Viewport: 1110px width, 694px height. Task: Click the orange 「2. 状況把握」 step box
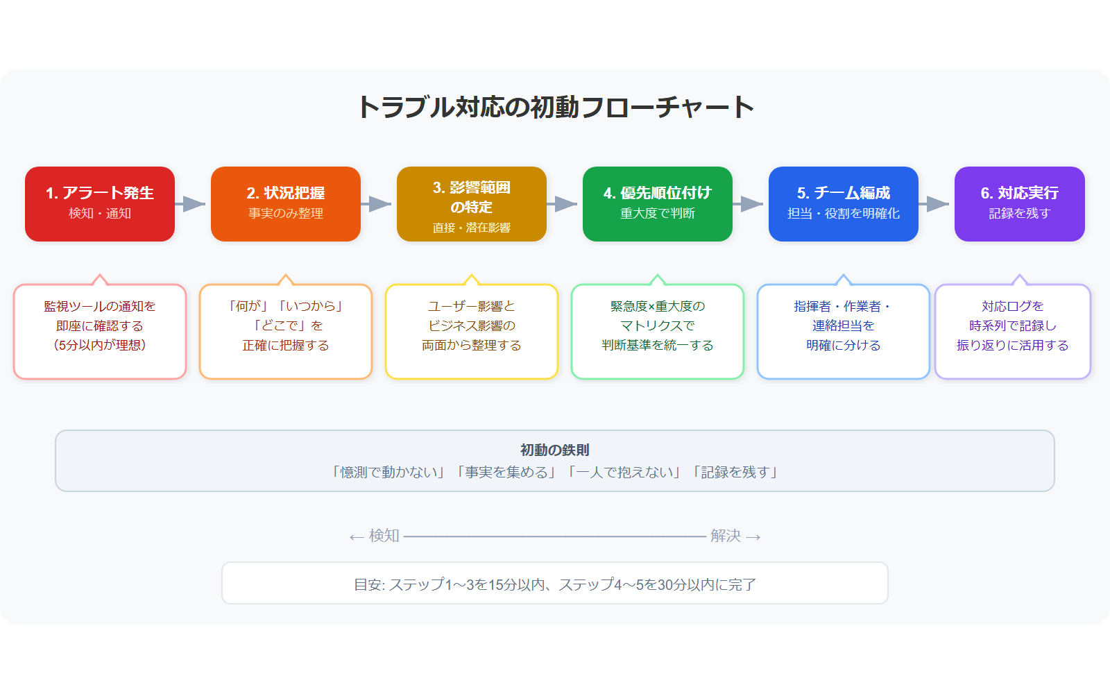pyautogui.click(x=286, y=204)
